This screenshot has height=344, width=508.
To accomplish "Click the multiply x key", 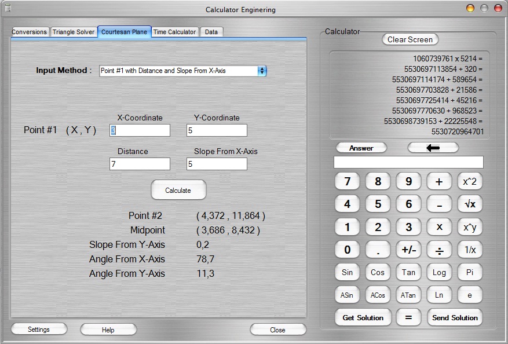I will pos(439,227).
